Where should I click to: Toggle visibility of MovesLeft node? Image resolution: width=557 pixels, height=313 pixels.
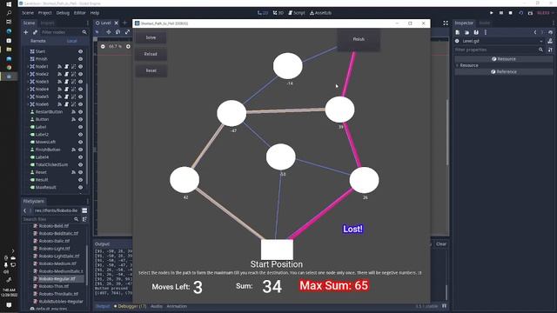coord(81,142)
